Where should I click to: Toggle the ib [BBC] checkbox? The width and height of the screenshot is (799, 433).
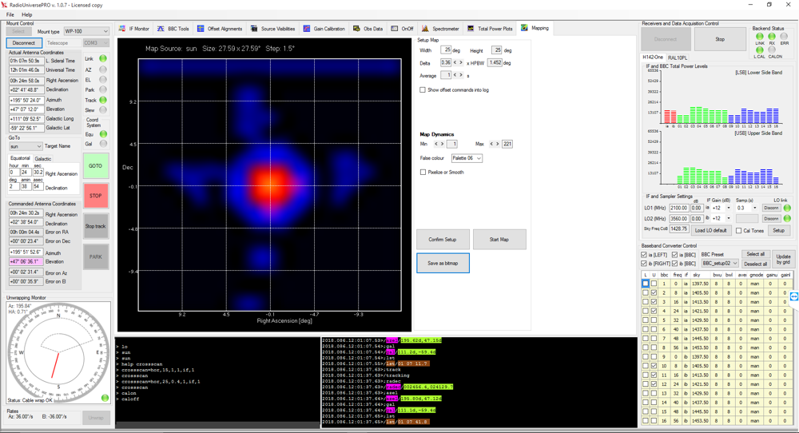[674, 264]
